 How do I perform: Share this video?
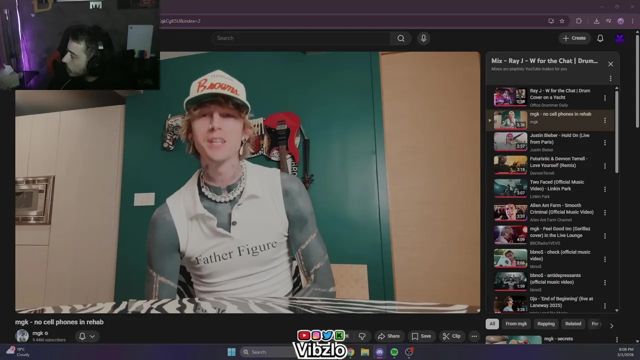388,336
